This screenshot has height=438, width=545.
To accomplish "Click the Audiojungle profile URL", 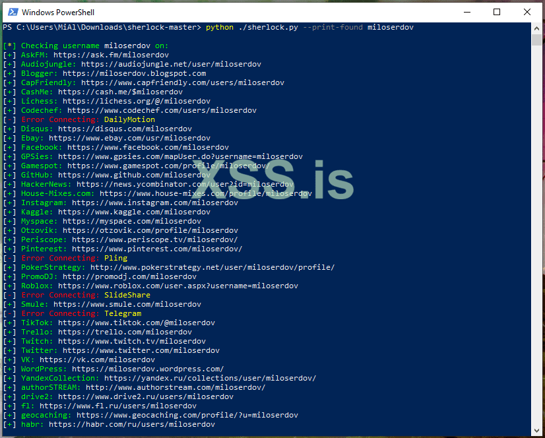I will point(171,64).
